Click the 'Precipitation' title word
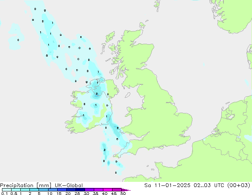The width and height of the screenshot is (252, 195). 17,185
